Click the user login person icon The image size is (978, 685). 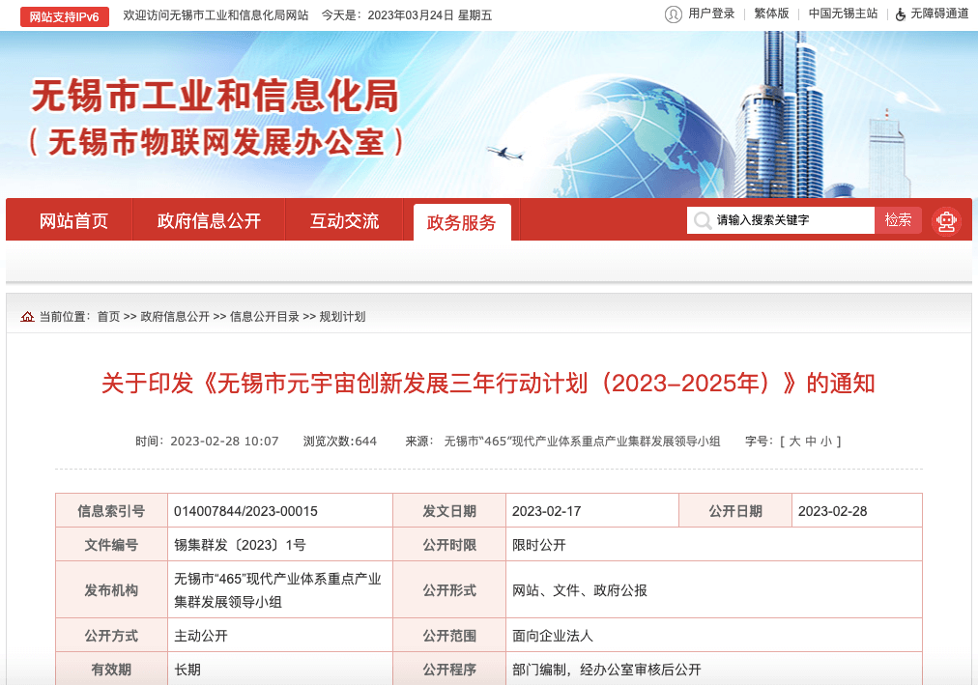[674, 14]
